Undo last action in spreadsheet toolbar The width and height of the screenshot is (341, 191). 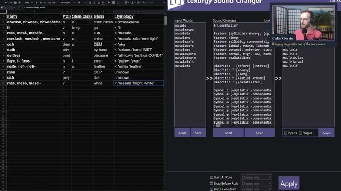coord(6,3)
